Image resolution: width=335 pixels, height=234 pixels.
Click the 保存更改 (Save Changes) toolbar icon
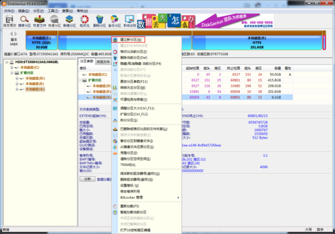click(10, 21)
